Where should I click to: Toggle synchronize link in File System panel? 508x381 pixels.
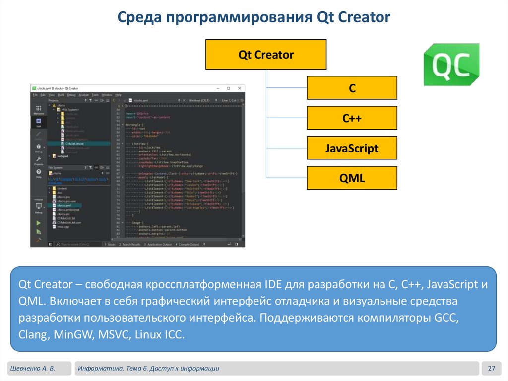pos(96,168)
